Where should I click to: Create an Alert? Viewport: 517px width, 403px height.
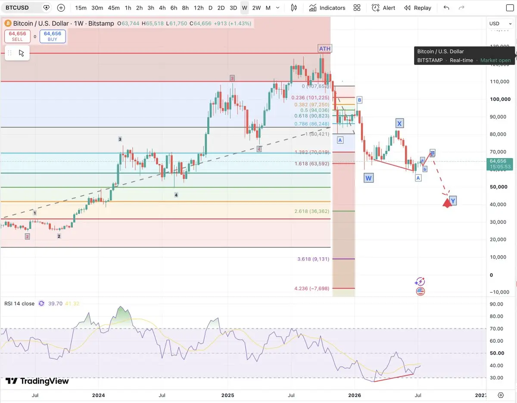pyautogui.click(x=383, y=8)
